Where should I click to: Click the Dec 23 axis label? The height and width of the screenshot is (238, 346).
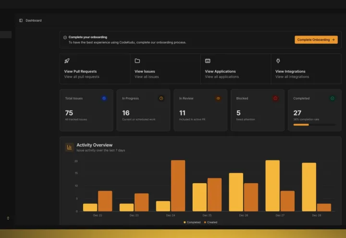click(x=134, y=215)
